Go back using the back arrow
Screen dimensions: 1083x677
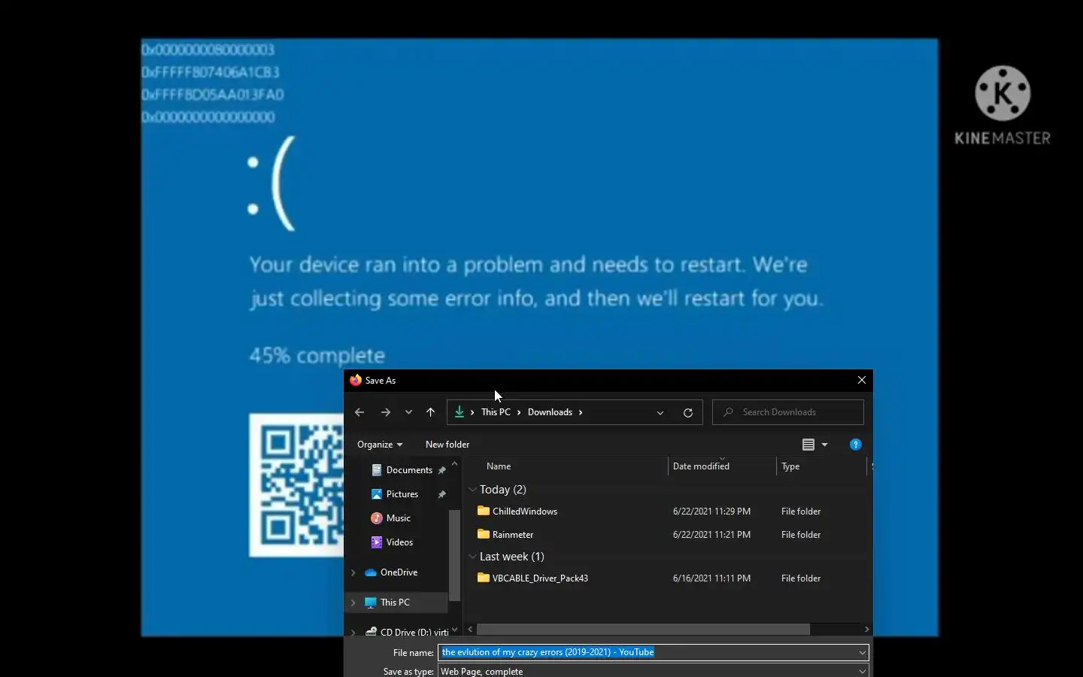[359, 412]
